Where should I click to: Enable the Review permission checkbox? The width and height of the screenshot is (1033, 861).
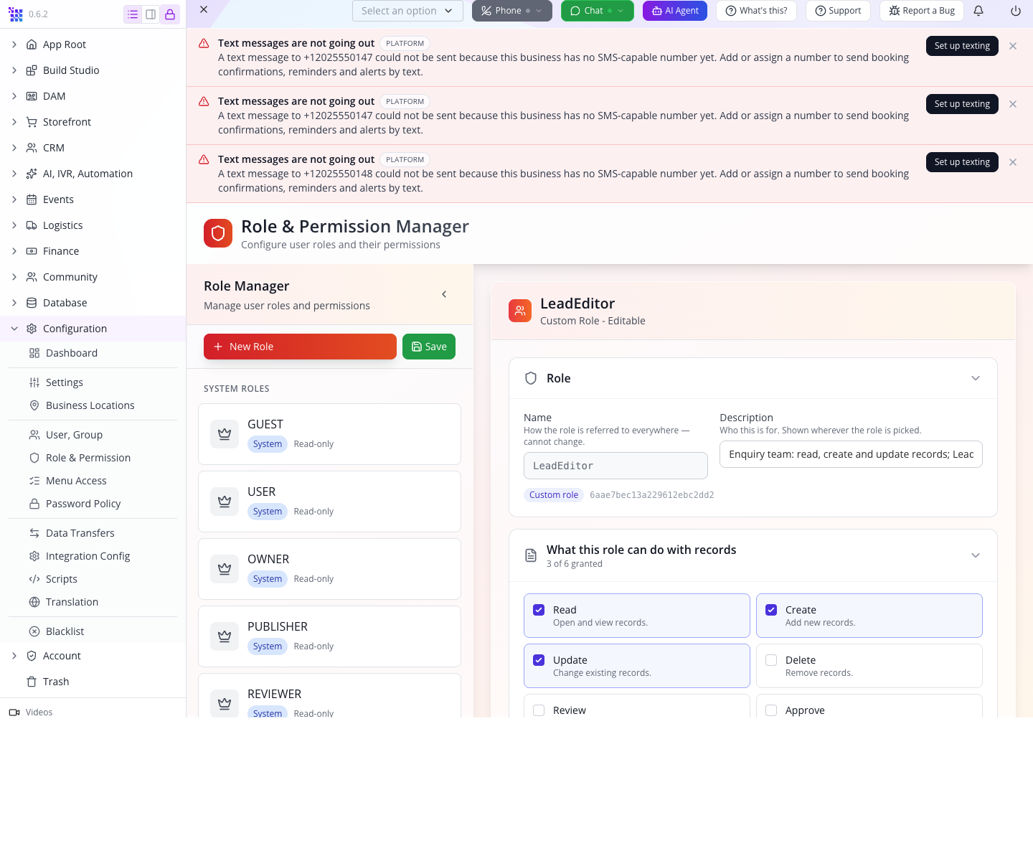539,710
